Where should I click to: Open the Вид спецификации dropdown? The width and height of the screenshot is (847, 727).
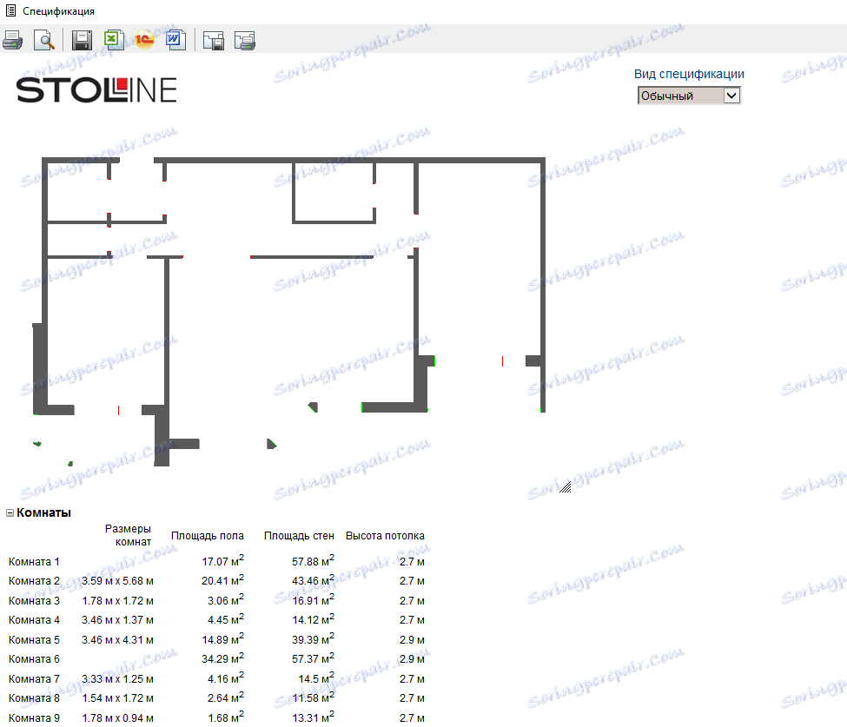point(689,96)
